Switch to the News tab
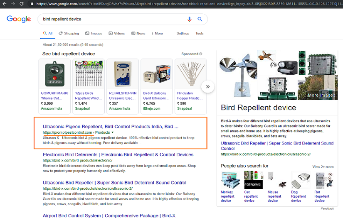343x218 pixels. click(x=138, y=33)
